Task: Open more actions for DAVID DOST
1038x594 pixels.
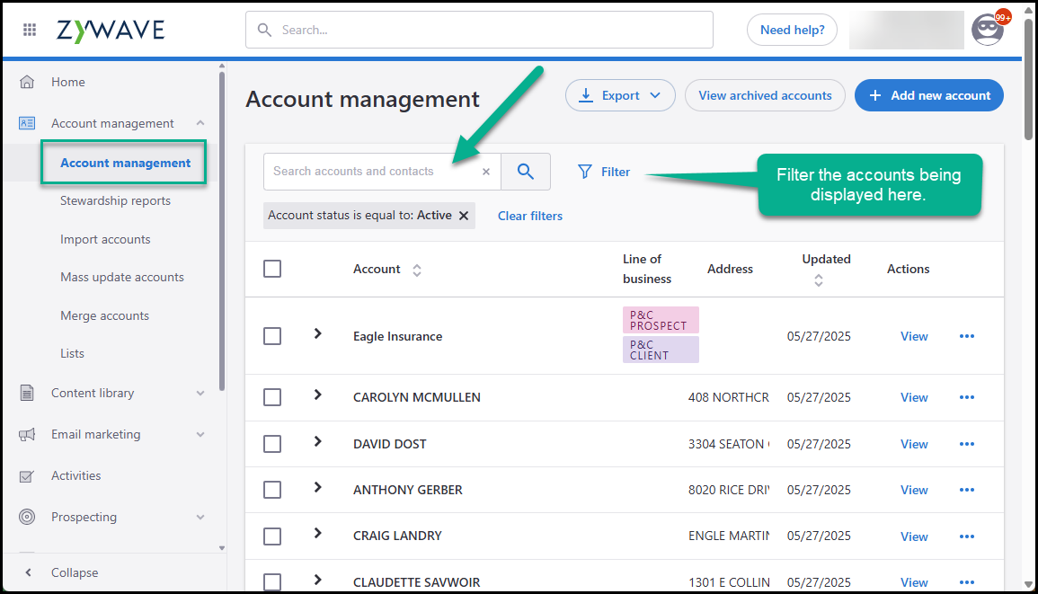Action: (966, 444)
